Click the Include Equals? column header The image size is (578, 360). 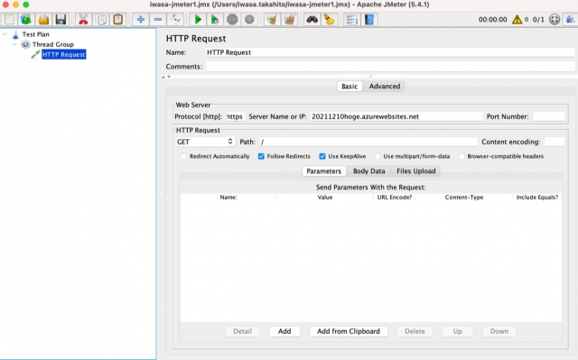537,198
